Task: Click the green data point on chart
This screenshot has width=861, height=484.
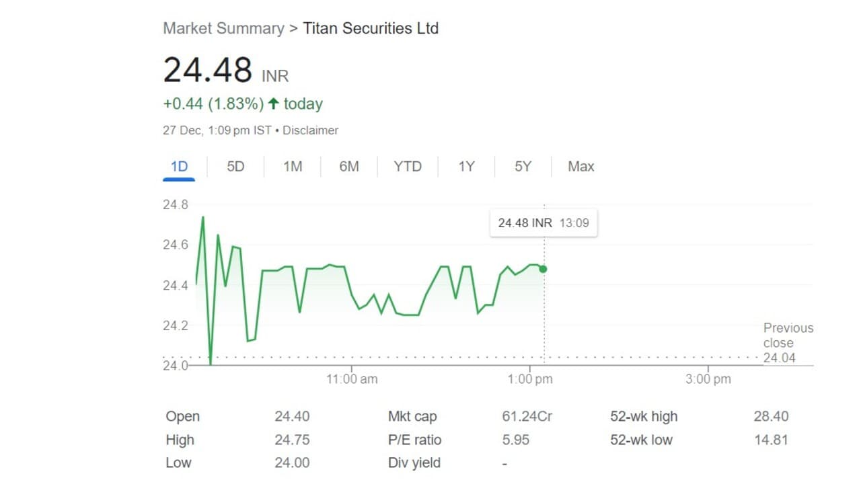Action: [x=543, y=269]
